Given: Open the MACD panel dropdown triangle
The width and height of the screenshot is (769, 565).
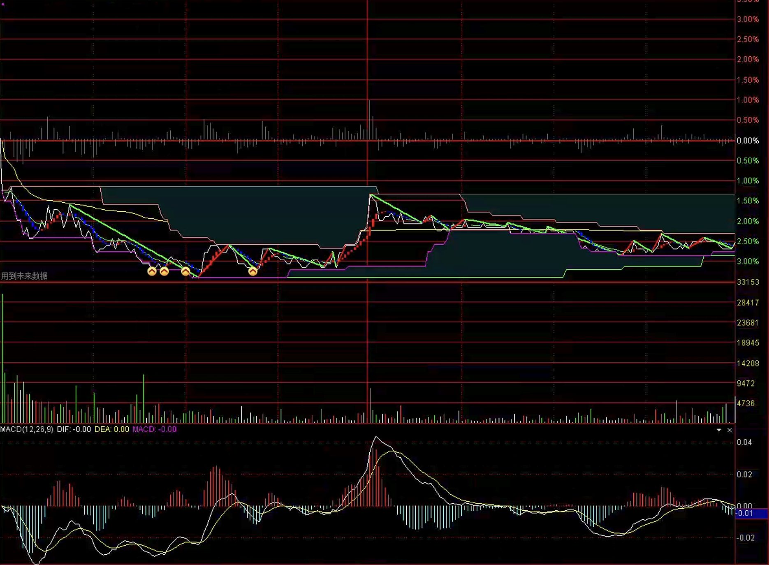Looking at the screenshot, I should (719, 430).
